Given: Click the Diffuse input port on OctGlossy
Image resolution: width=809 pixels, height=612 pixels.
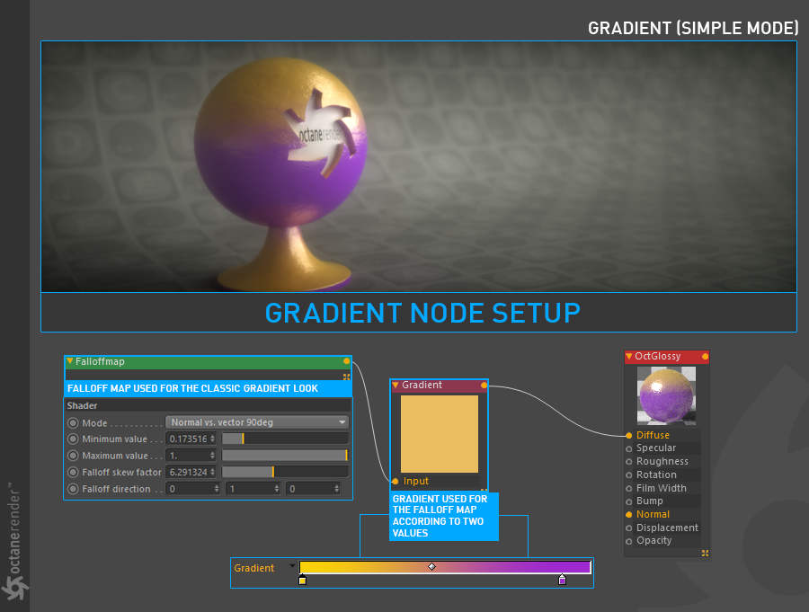Looking at the screenshot, I should coord(629,436).
